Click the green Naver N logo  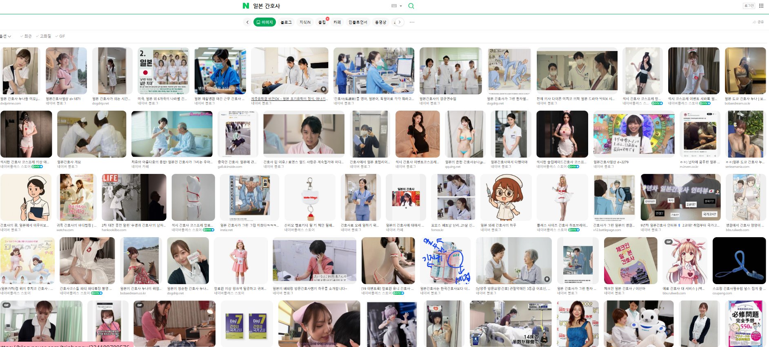click(x=246, y=6)
